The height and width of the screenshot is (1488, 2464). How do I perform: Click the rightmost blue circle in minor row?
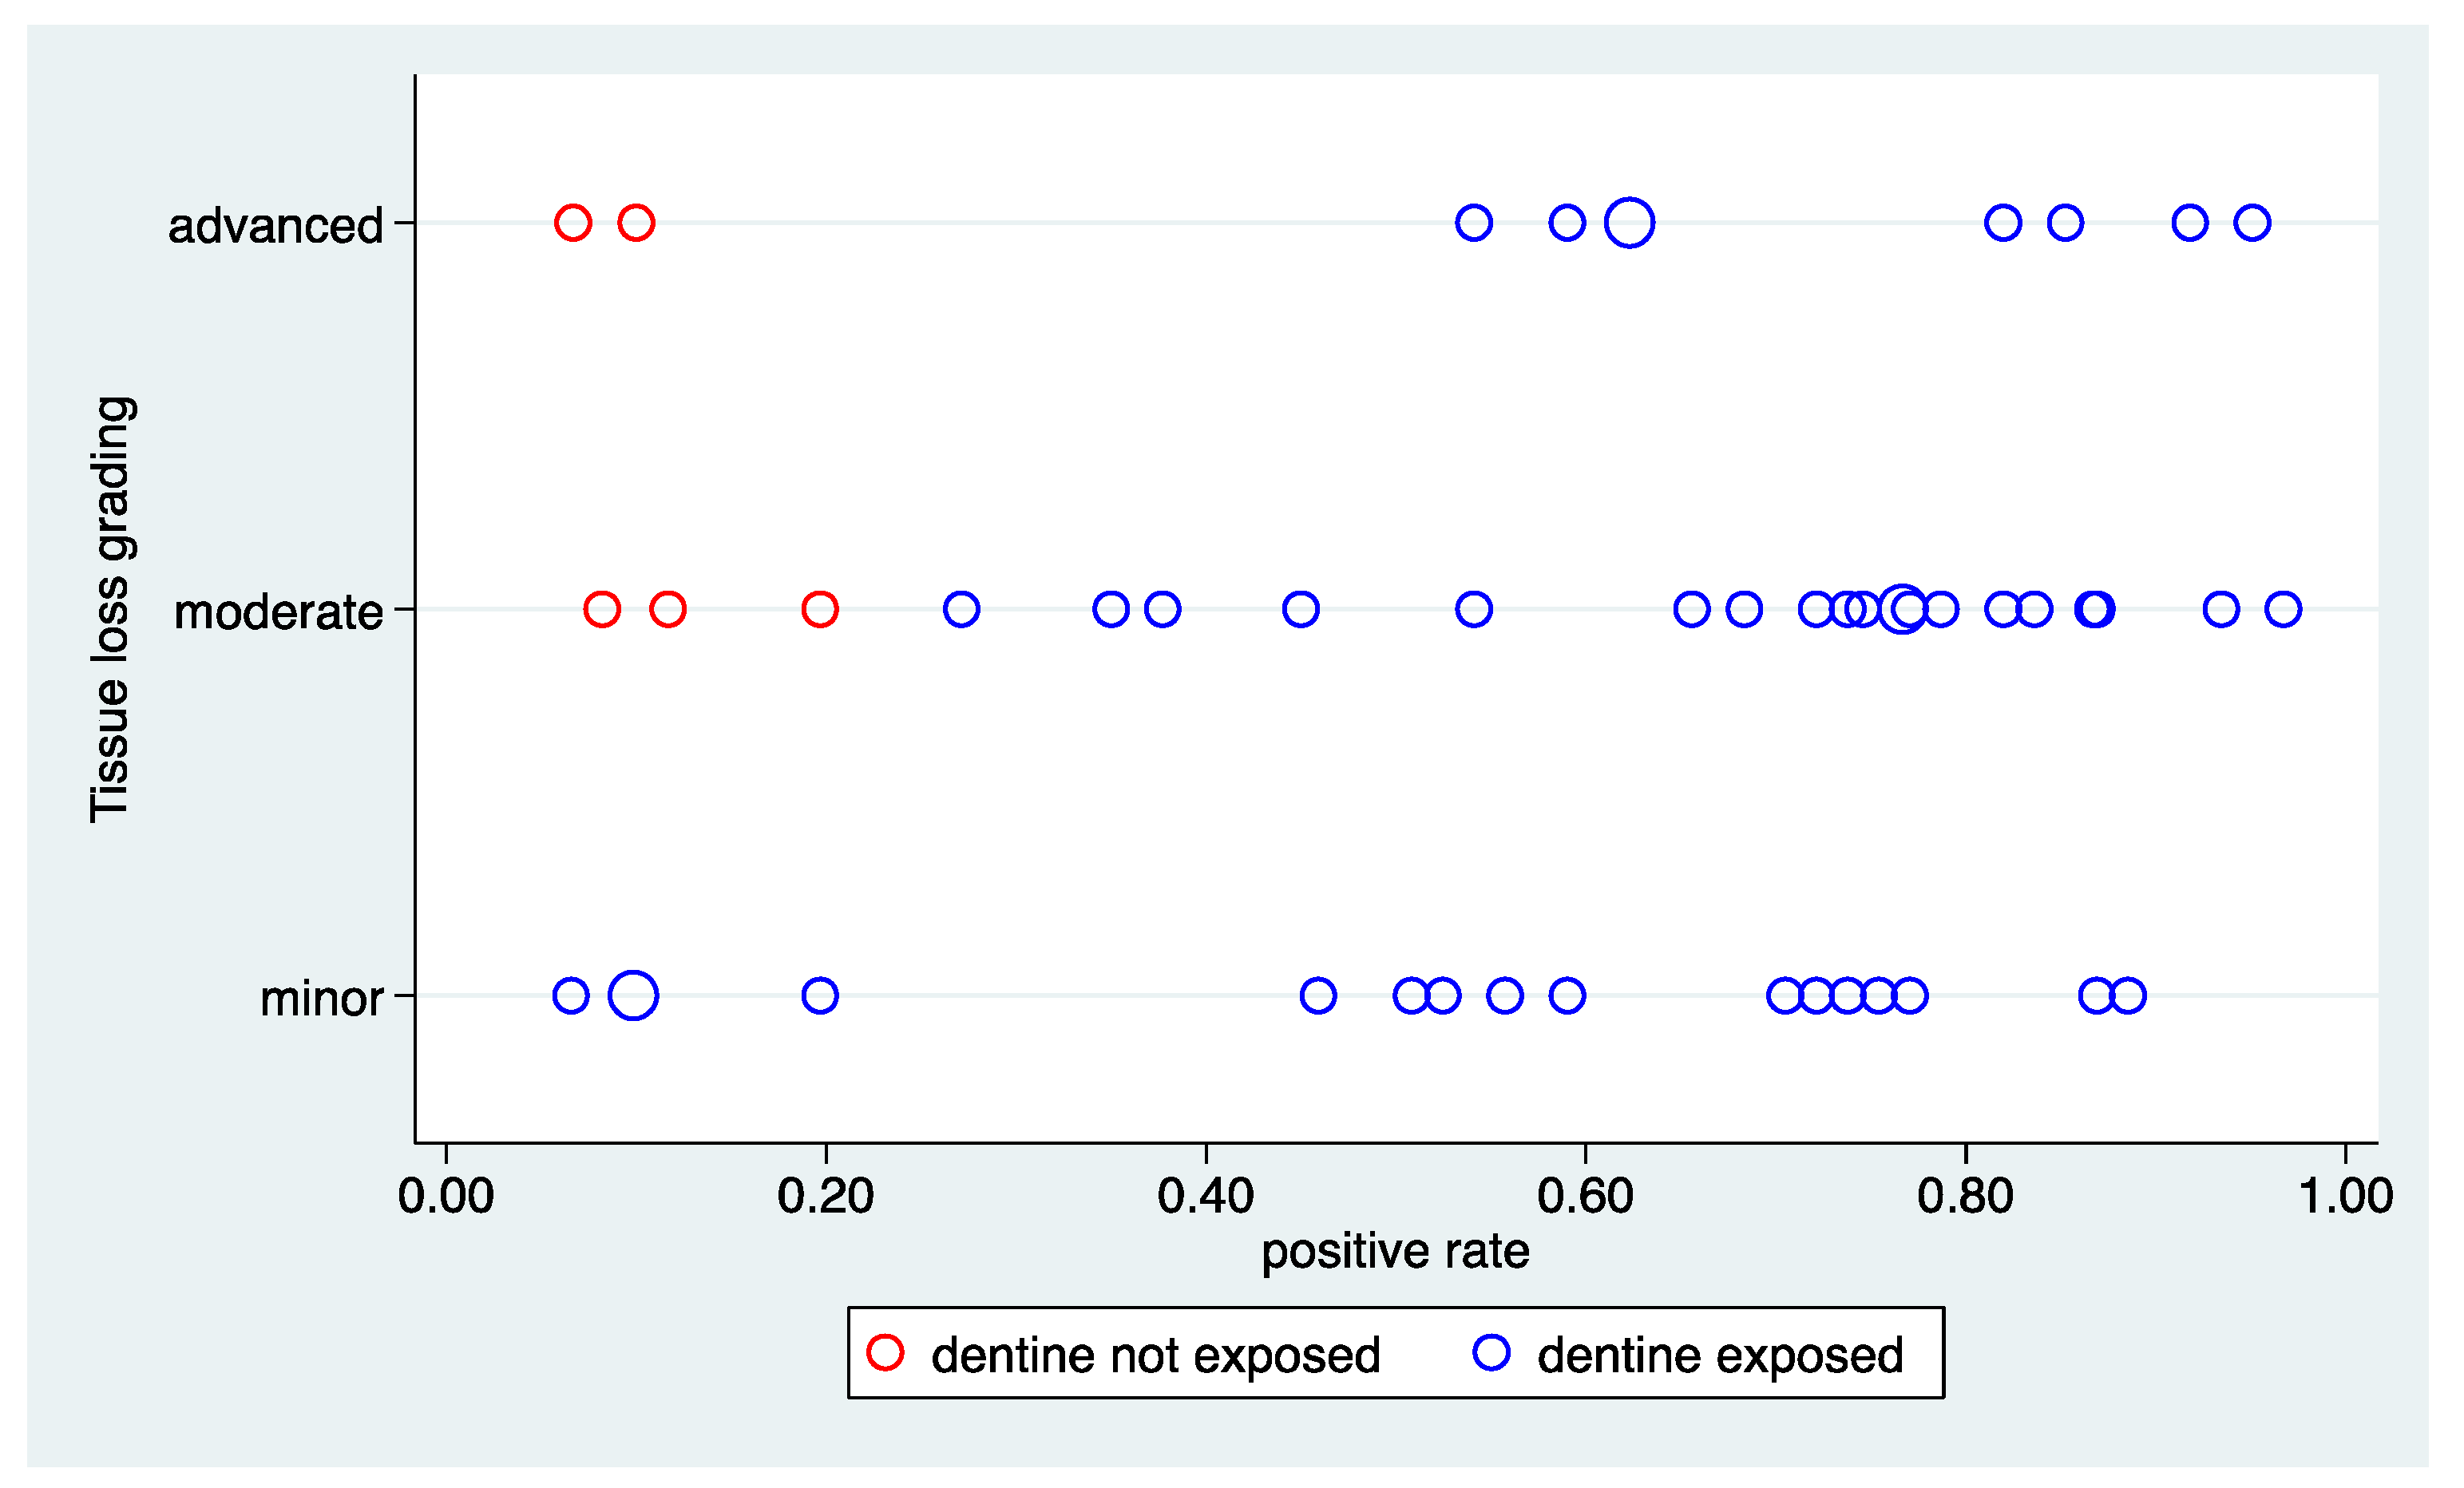click(2128, 995)
